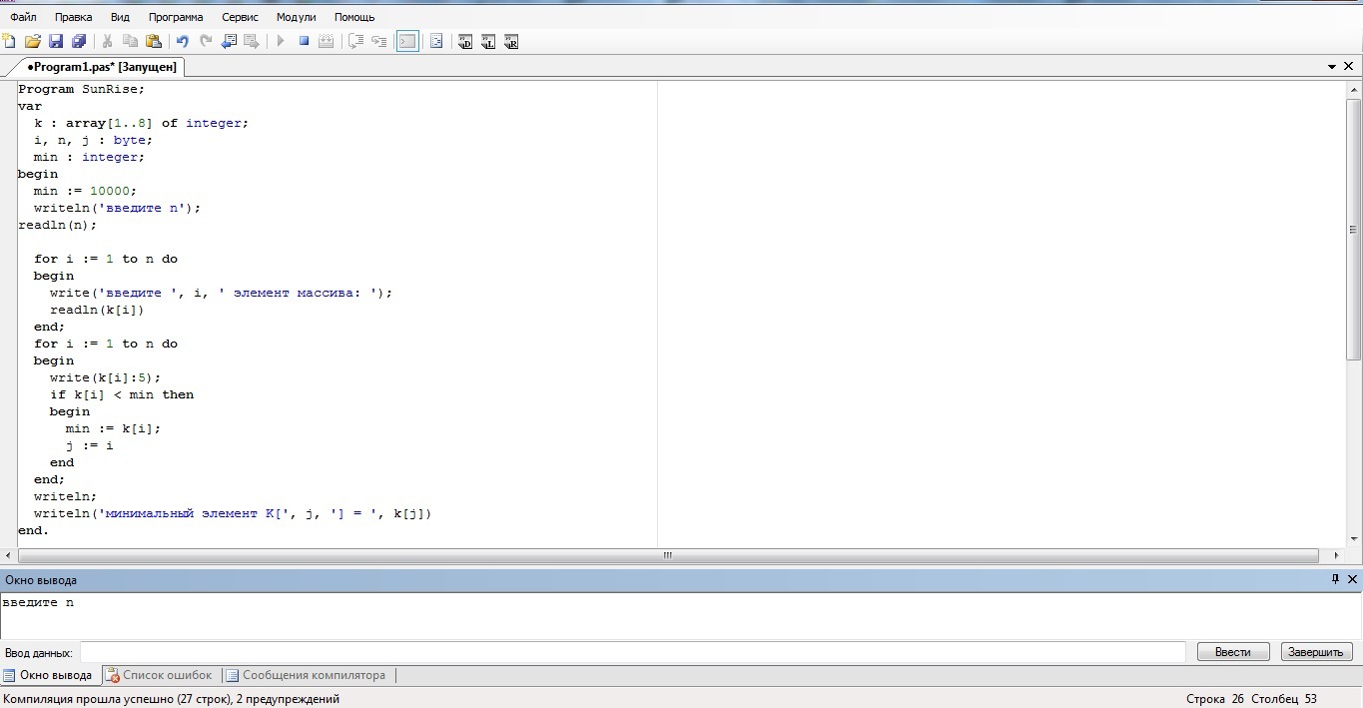Screen dimensions: 1363x708
Task: Click the toolbar icon labeled D
Action: tap(465, 41)
